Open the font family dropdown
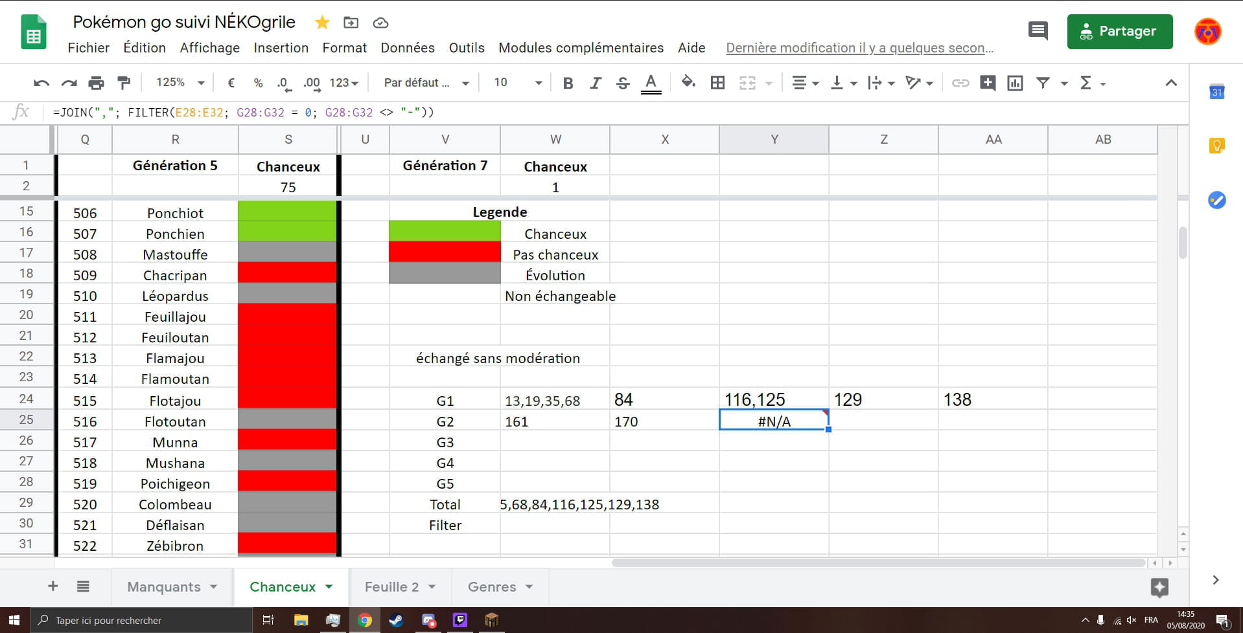Screen dimensions: 1243x633 coord(426,83)
